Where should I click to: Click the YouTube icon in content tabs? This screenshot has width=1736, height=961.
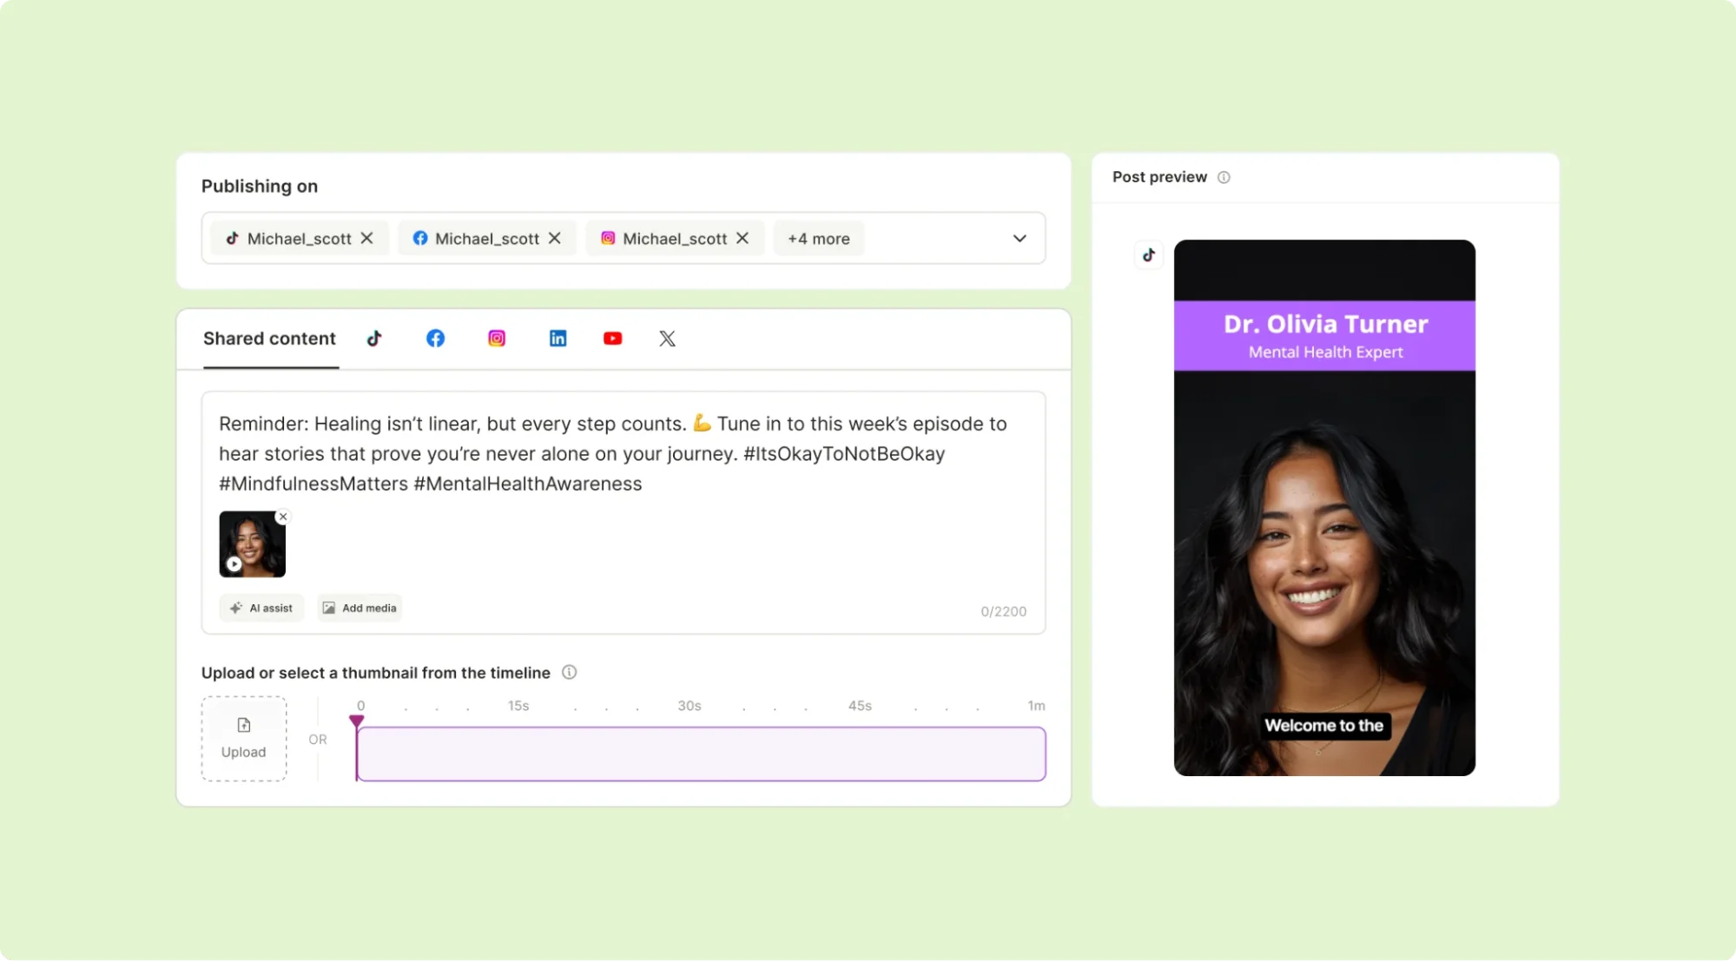click(x=613, y=339)
